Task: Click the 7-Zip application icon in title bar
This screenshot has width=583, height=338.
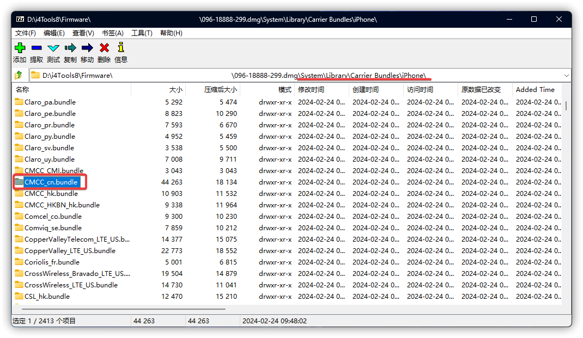Action: (x=20, y=19)
